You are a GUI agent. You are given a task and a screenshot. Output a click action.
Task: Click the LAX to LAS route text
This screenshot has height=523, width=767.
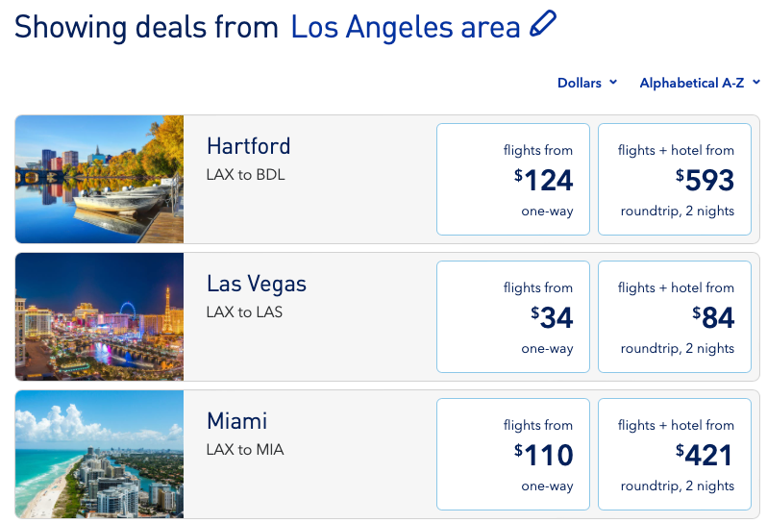(x=244, y=312)
